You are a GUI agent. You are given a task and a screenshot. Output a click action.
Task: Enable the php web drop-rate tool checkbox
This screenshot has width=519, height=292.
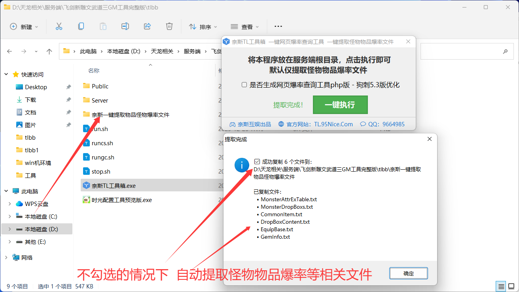click(x=244, y=85)
